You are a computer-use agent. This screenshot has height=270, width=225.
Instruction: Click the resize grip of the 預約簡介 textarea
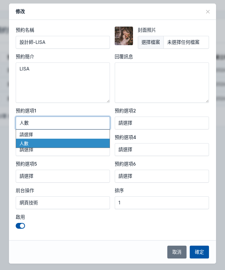(x=108, y=101)
